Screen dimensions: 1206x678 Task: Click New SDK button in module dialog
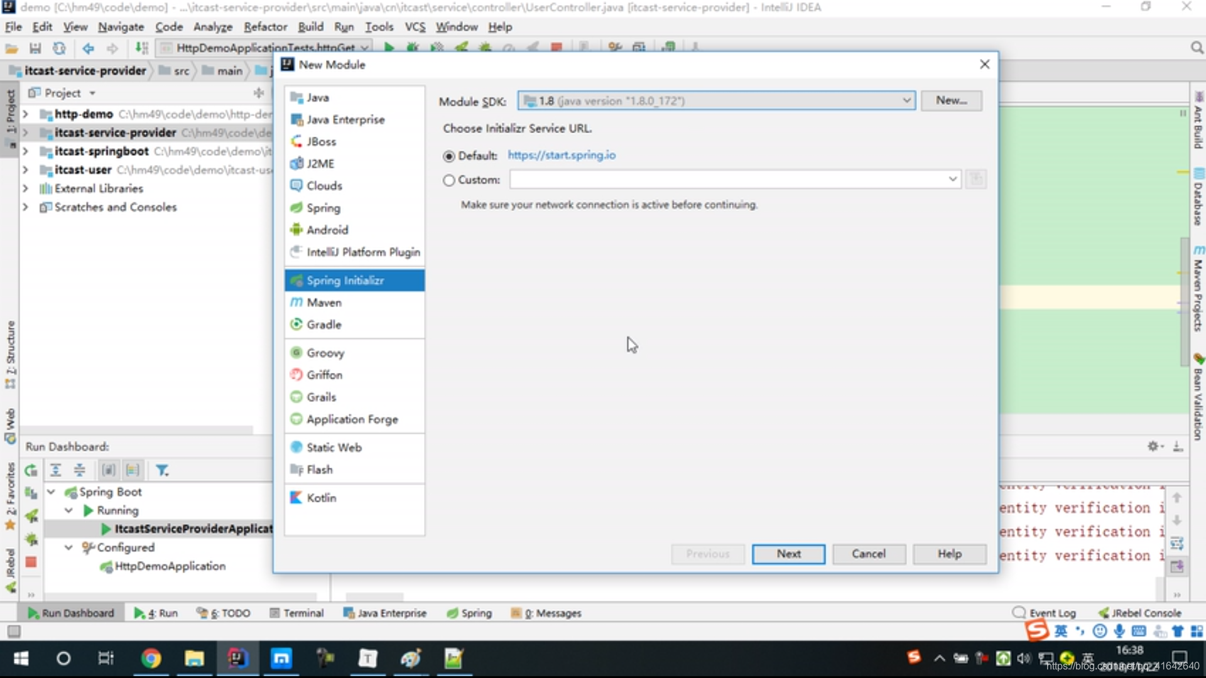pyautogui.click(x=951, y=99)
